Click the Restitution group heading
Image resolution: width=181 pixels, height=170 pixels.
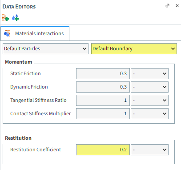tap(18, 138)
